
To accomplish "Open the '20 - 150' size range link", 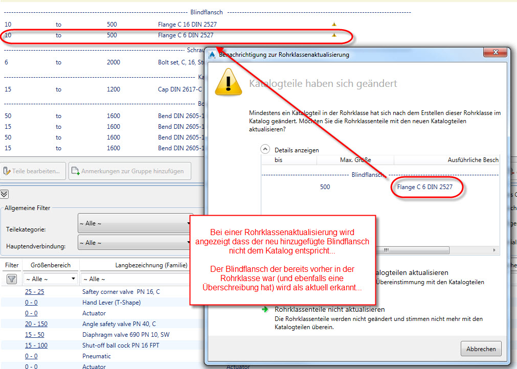I will (36, 324).
